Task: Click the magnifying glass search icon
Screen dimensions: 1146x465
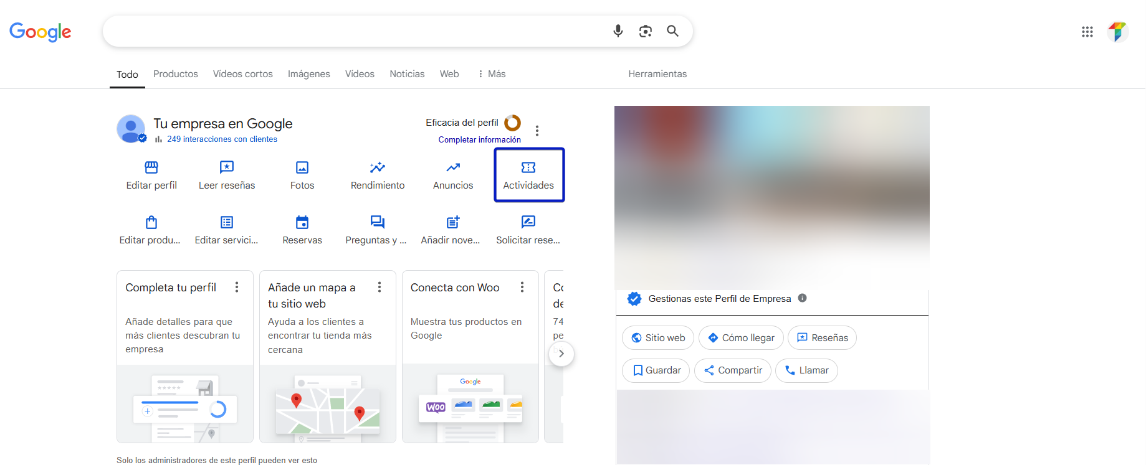Action: click(x=672, y=31)
